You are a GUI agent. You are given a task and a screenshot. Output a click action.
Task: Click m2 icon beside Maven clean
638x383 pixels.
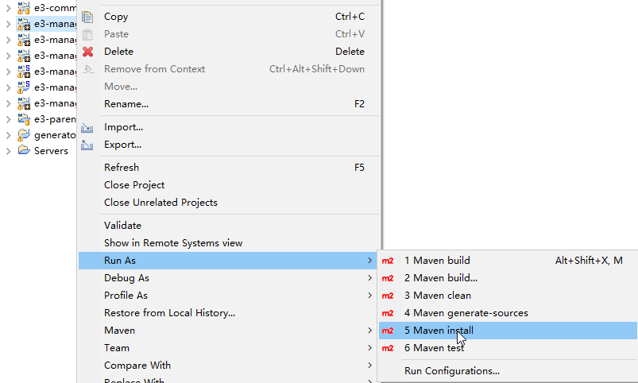[388, 296]
